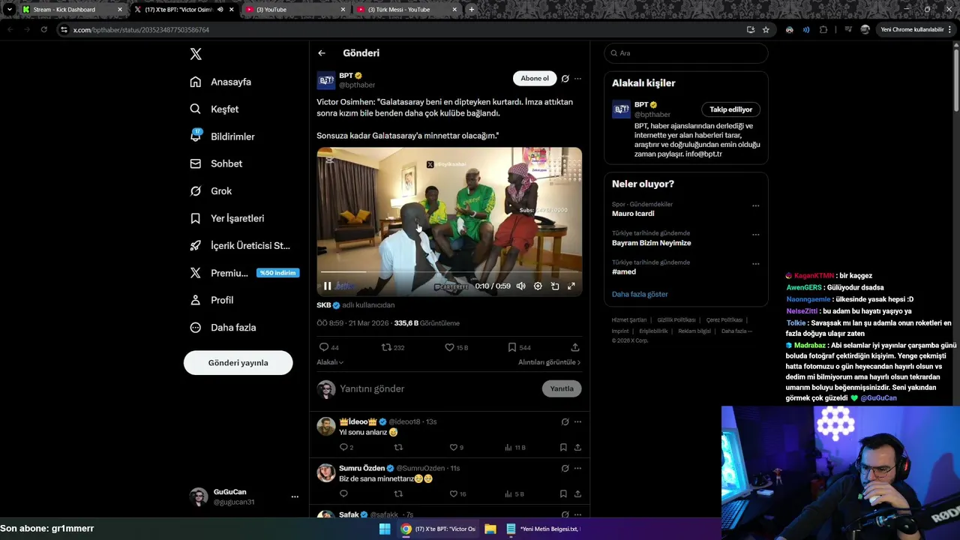Click the Ara search field
The height and width of the screenshot is (540, 960).
click(x=685, y=53)
